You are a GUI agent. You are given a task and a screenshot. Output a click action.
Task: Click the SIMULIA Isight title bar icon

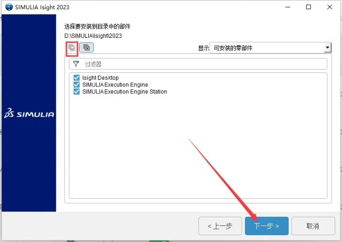(9, 7)
